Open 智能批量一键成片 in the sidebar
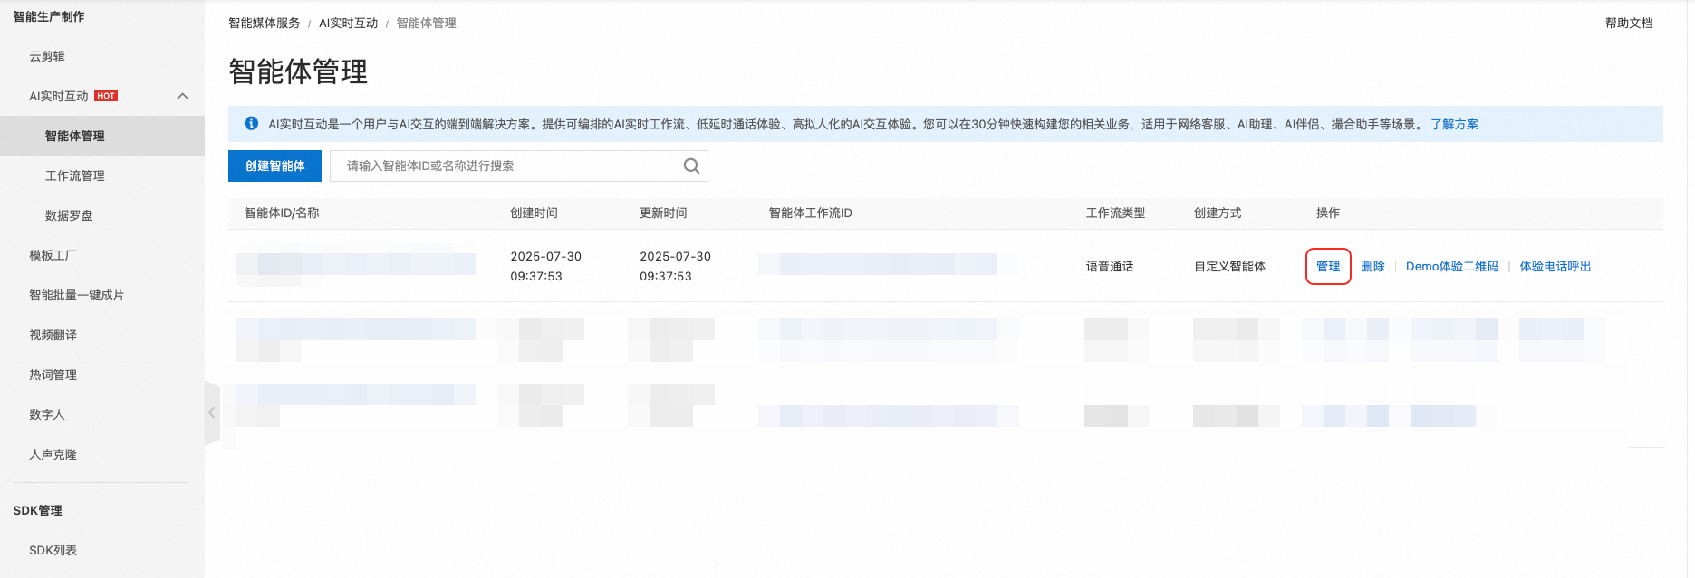 pos(76,295)
